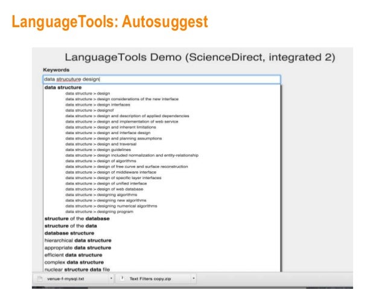The width and height of the screenshot is (385, 289).
Task: Select 'design and planning assumptions' suggestion
Action: pos(113,139)
